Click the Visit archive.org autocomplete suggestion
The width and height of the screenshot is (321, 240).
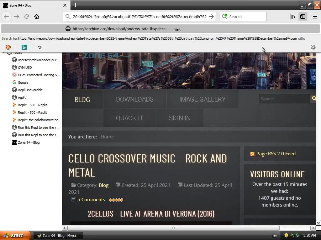click(x=160, y=29)
